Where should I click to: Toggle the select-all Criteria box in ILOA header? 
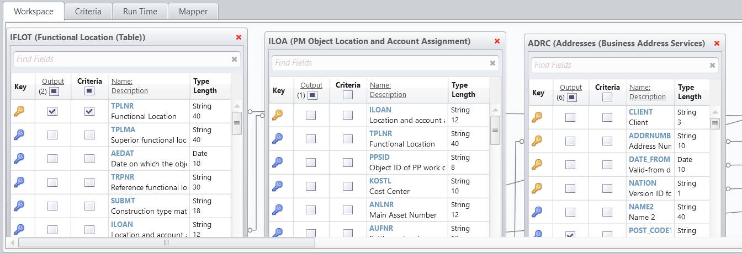coord(348,95)
